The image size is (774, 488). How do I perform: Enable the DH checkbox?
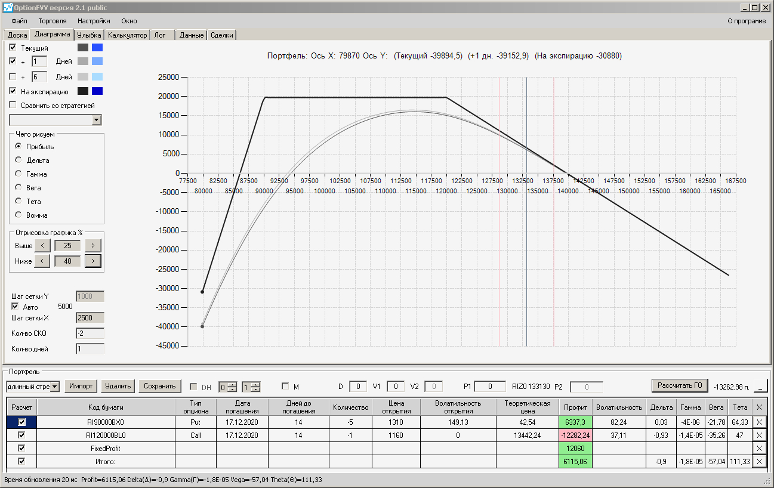pyautogui.click(x=193, y=387)
